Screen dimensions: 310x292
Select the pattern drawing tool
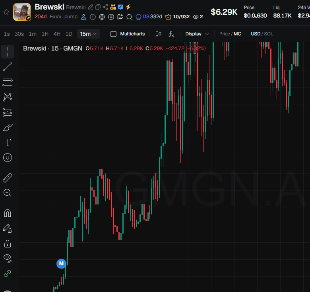click(x=8, y=97)
